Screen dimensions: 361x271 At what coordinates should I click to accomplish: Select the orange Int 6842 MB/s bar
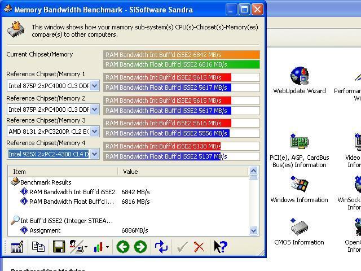(182, 55)
